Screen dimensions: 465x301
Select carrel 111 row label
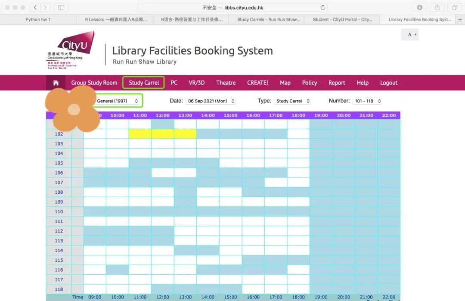click(59, 221)
